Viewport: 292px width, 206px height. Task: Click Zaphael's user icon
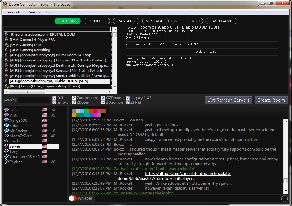pyautogui.click(x=6, y=162)
